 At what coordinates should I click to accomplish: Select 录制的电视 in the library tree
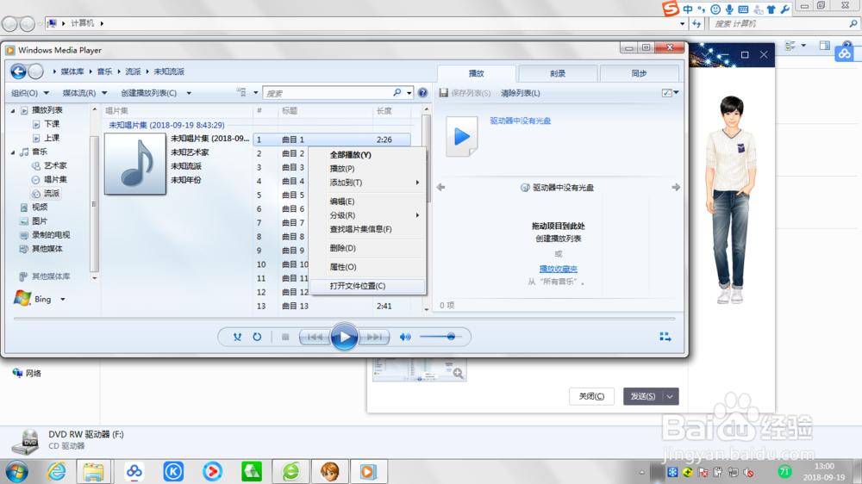pos(45,234)
